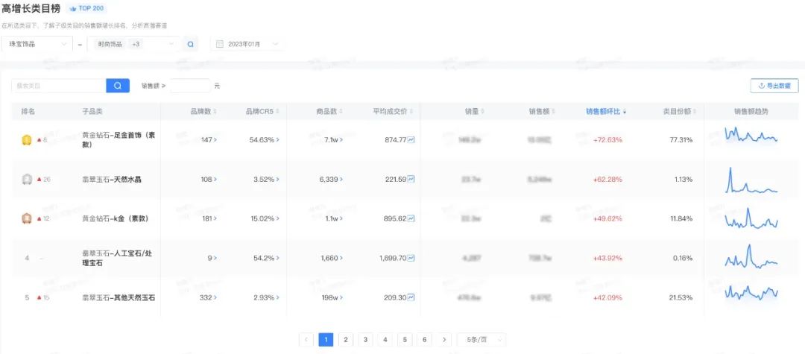Screen dimensions: 805x354
Task: Click sales trend chart for 人工宝石 row
Action: [751, 256]
